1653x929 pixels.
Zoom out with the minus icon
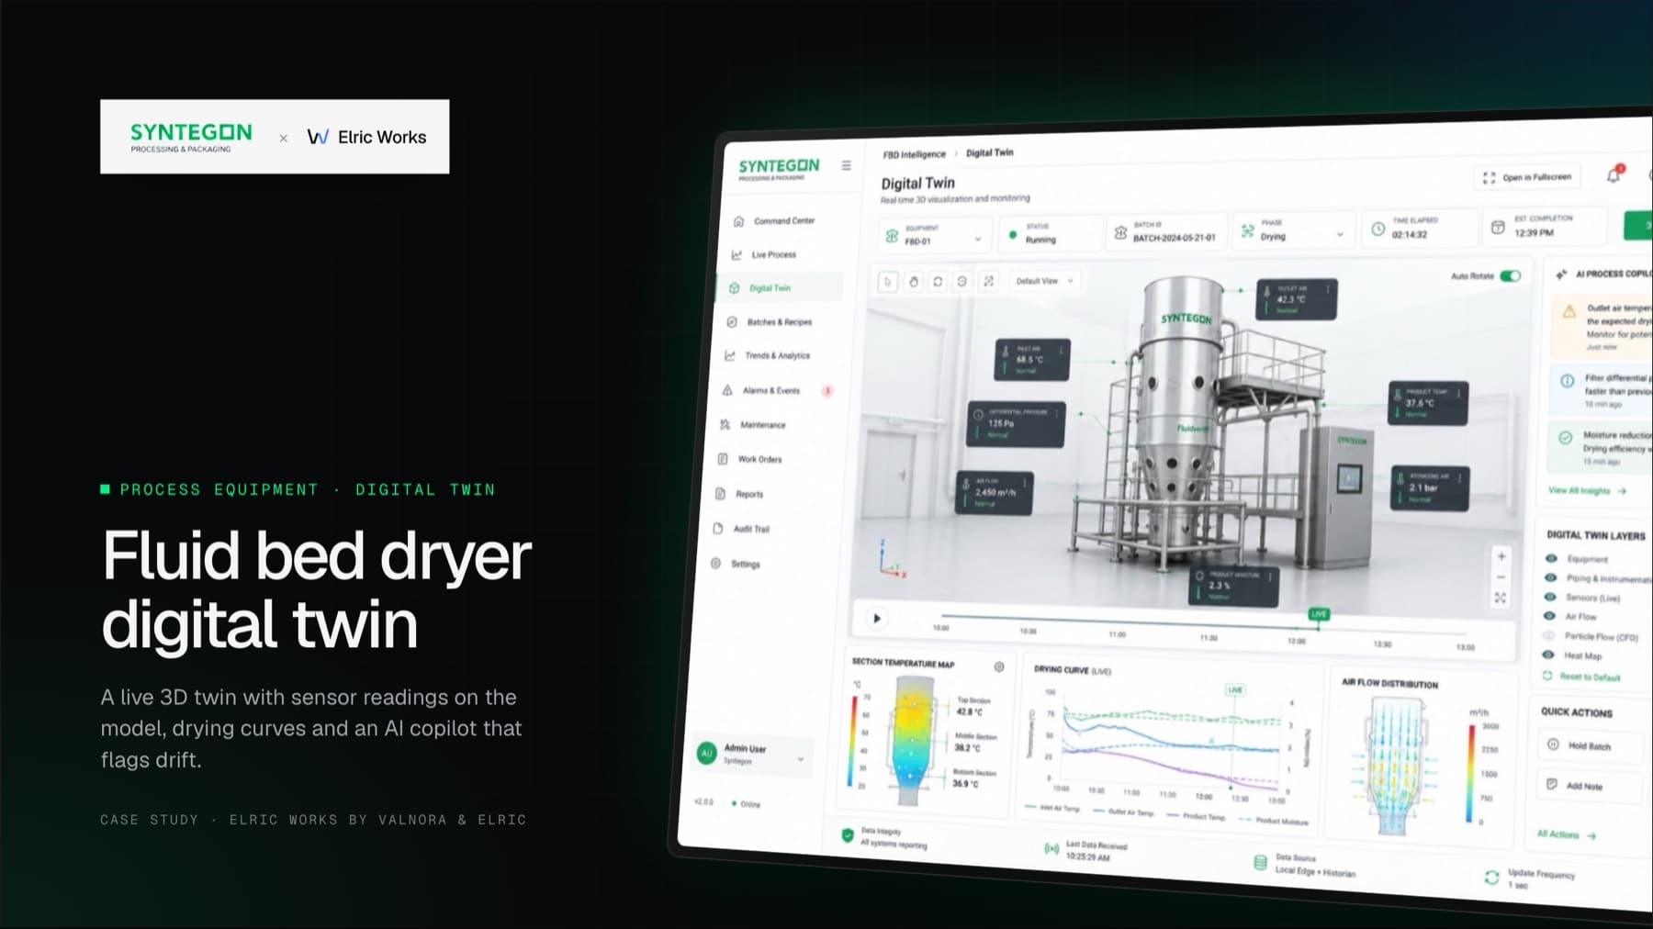[x=1501, y=577]
